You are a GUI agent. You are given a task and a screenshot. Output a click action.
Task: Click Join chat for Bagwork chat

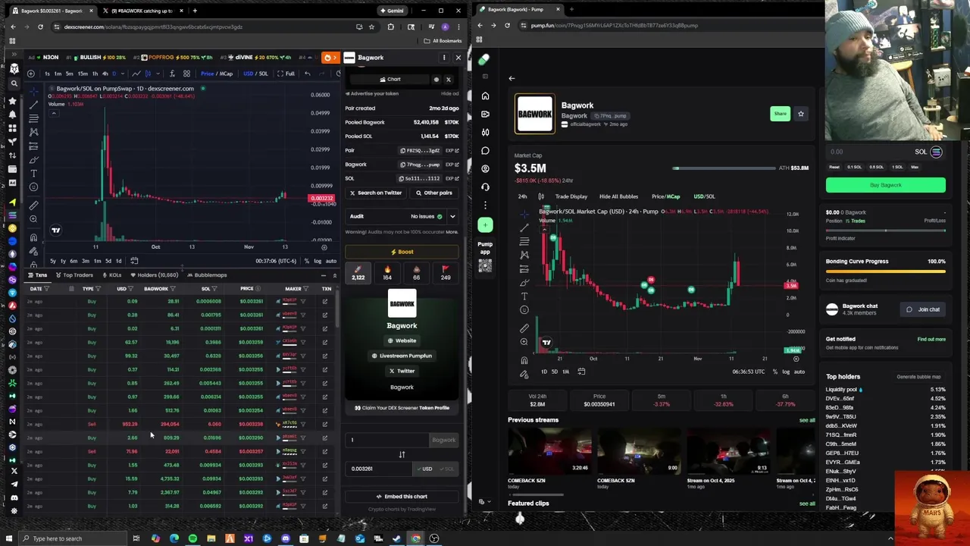(922, 309)
